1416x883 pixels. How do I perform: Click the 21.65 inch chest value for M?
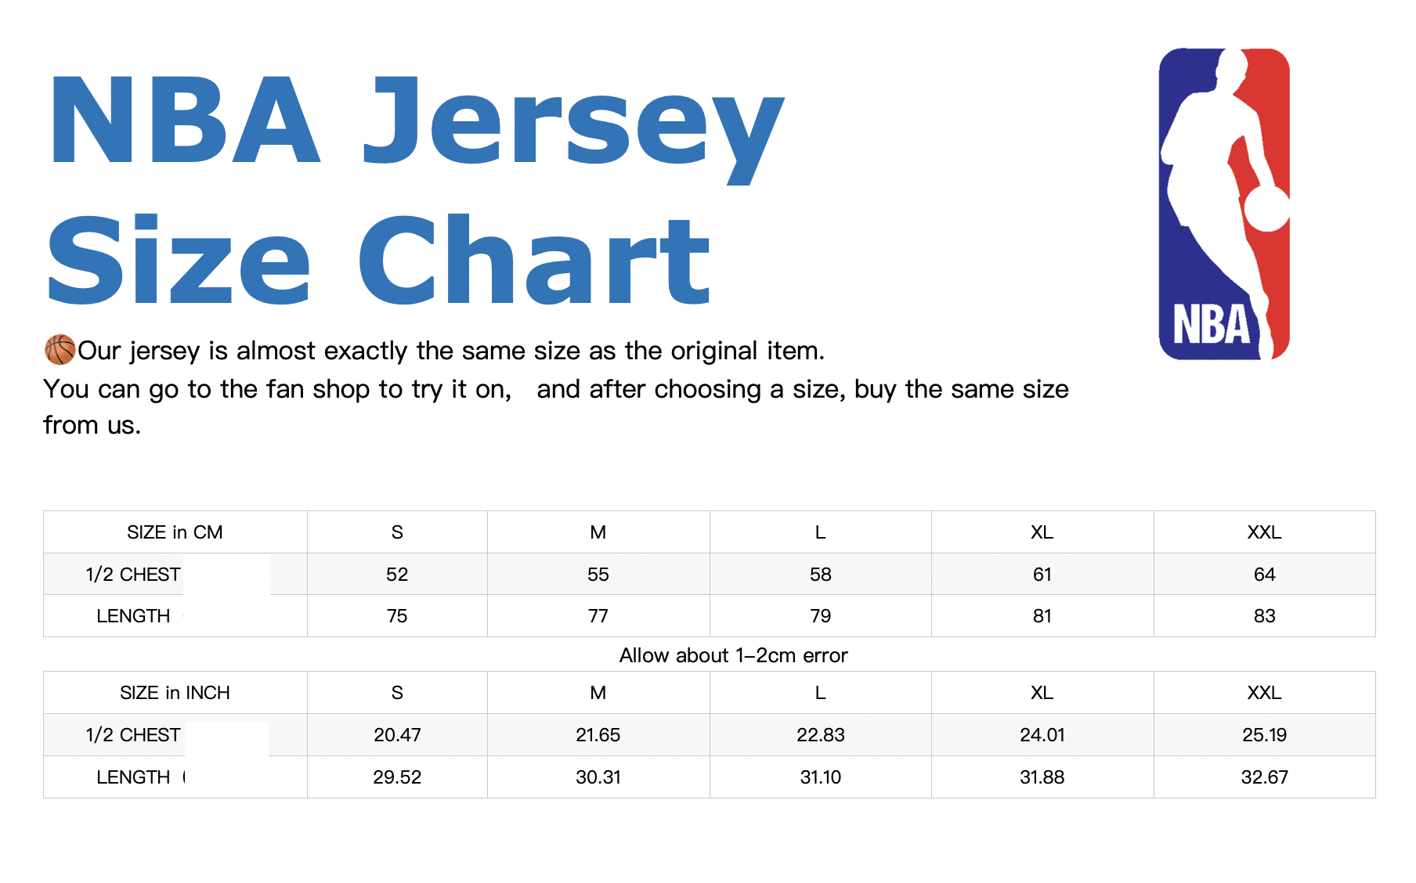598,735
